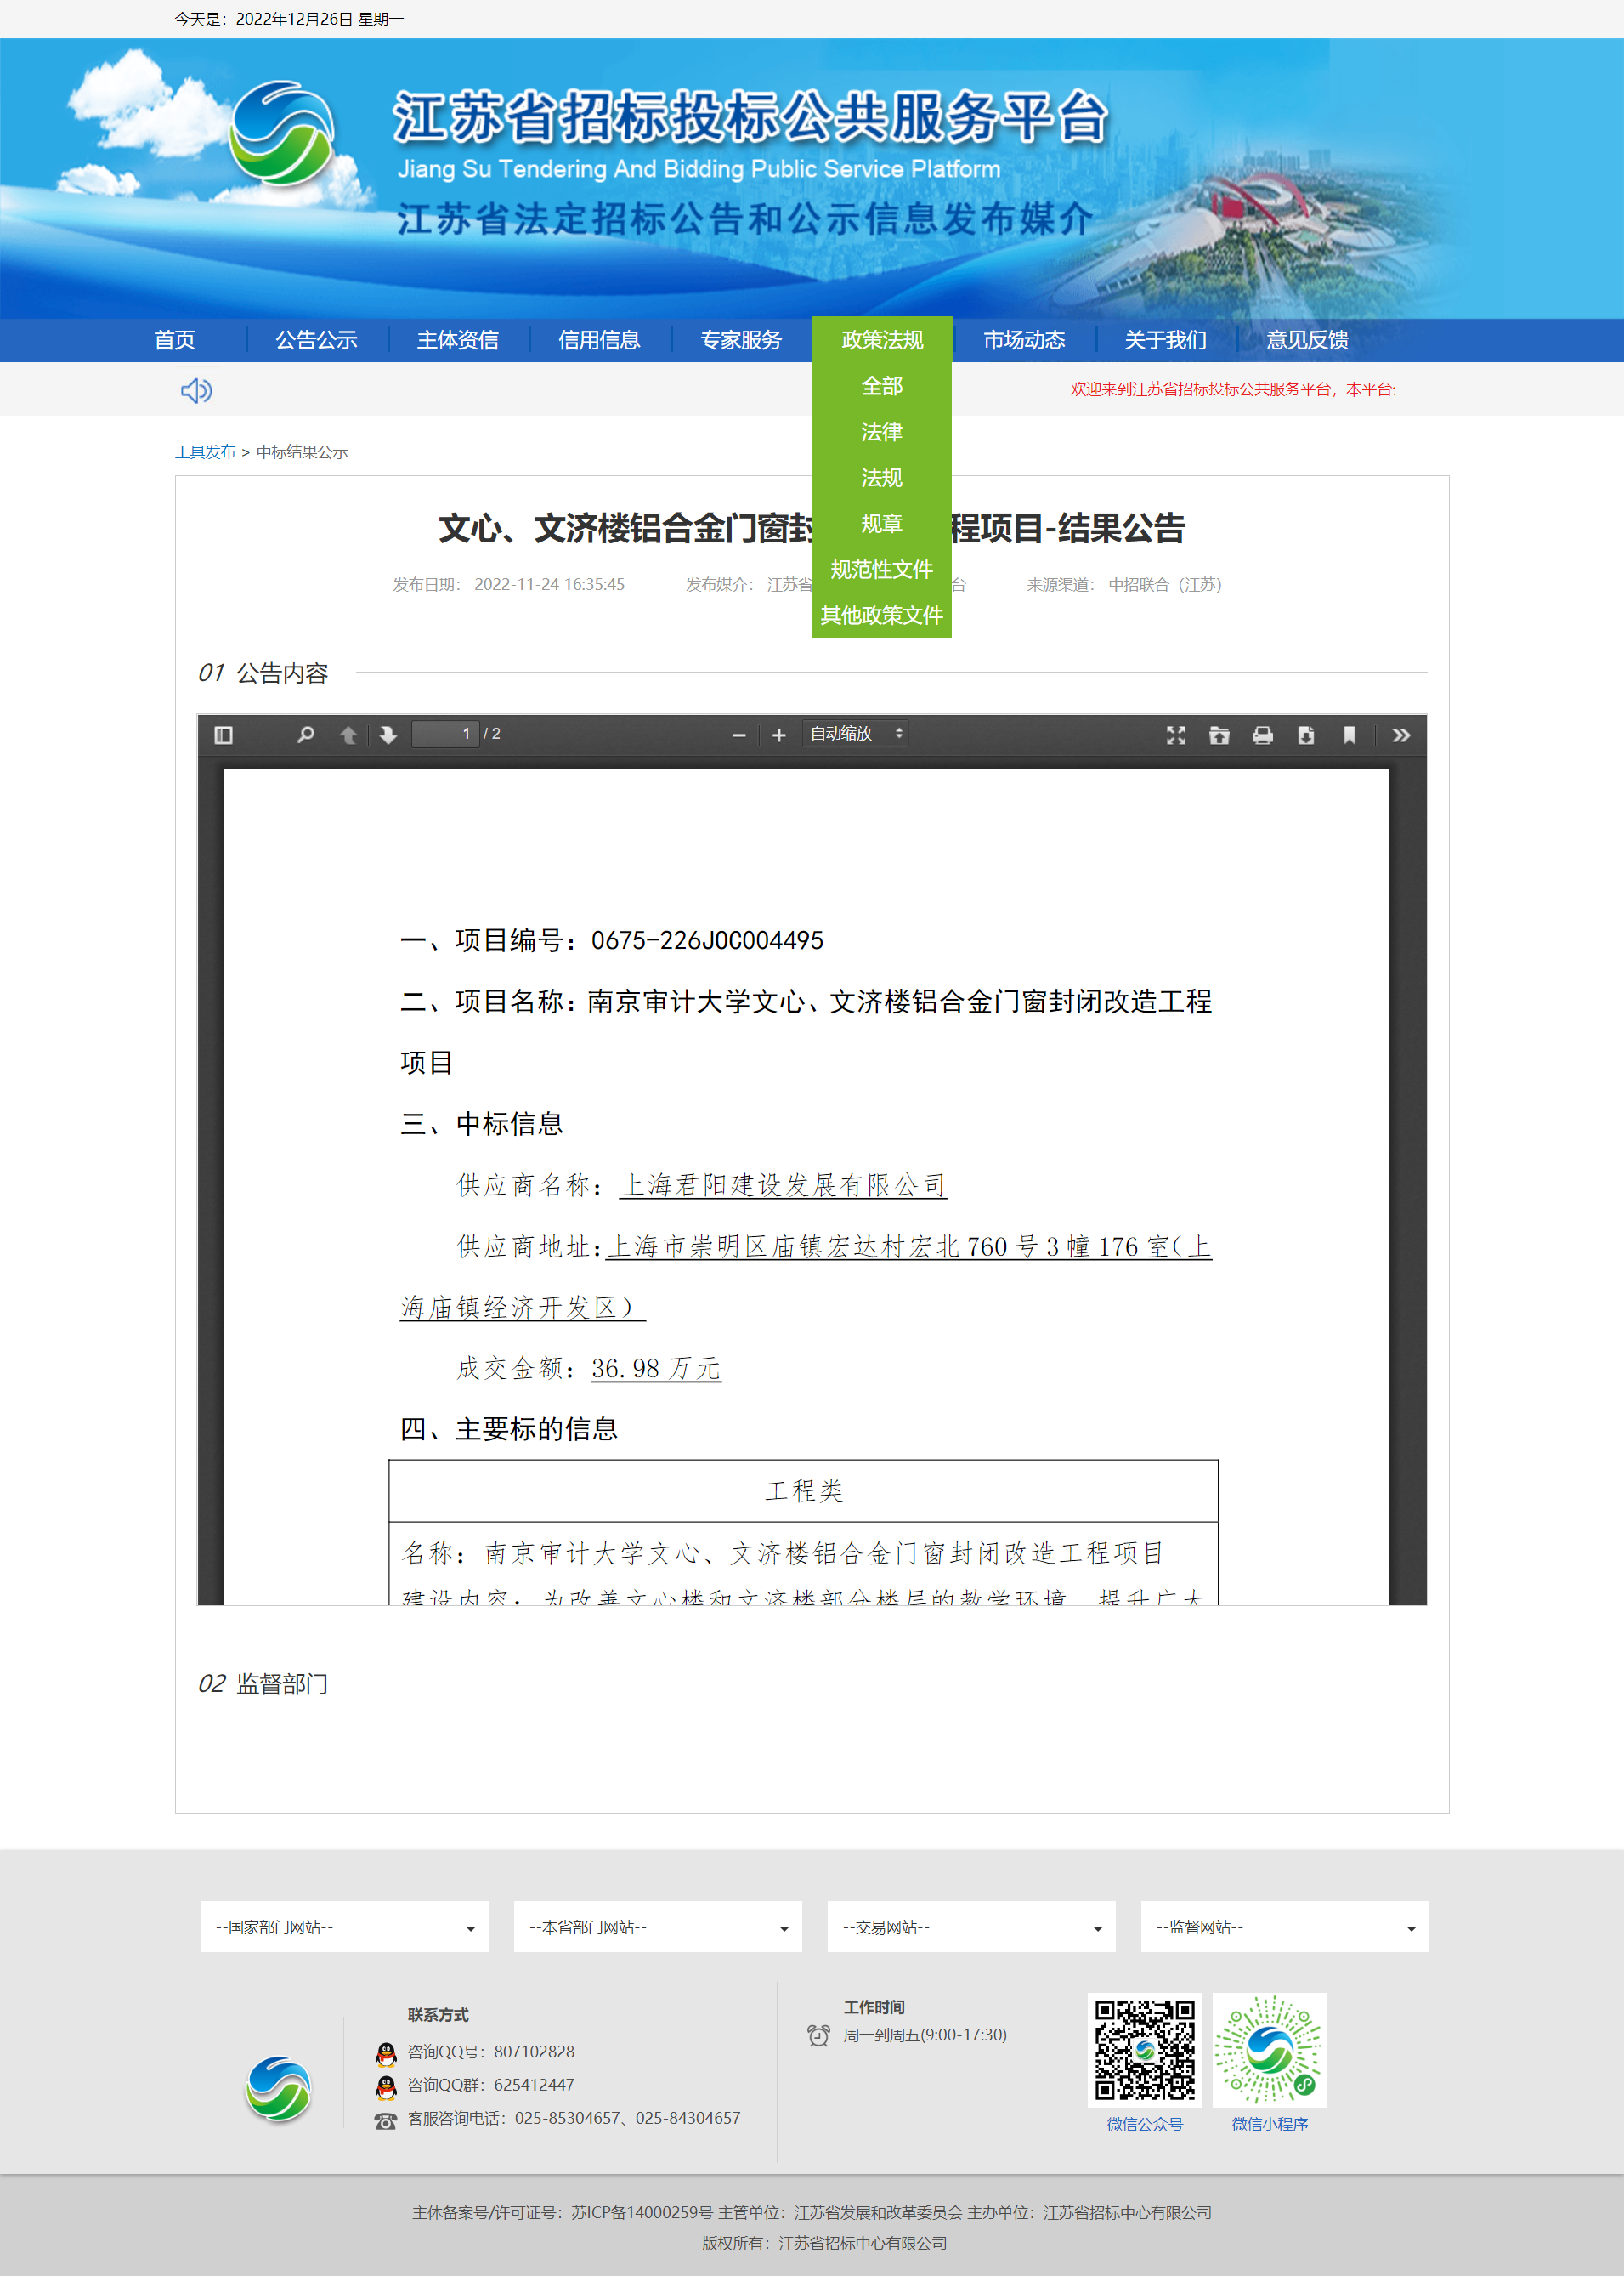Click the speaker announcement icon
The image size is (1624, 2276).
[x=196, y=390]
